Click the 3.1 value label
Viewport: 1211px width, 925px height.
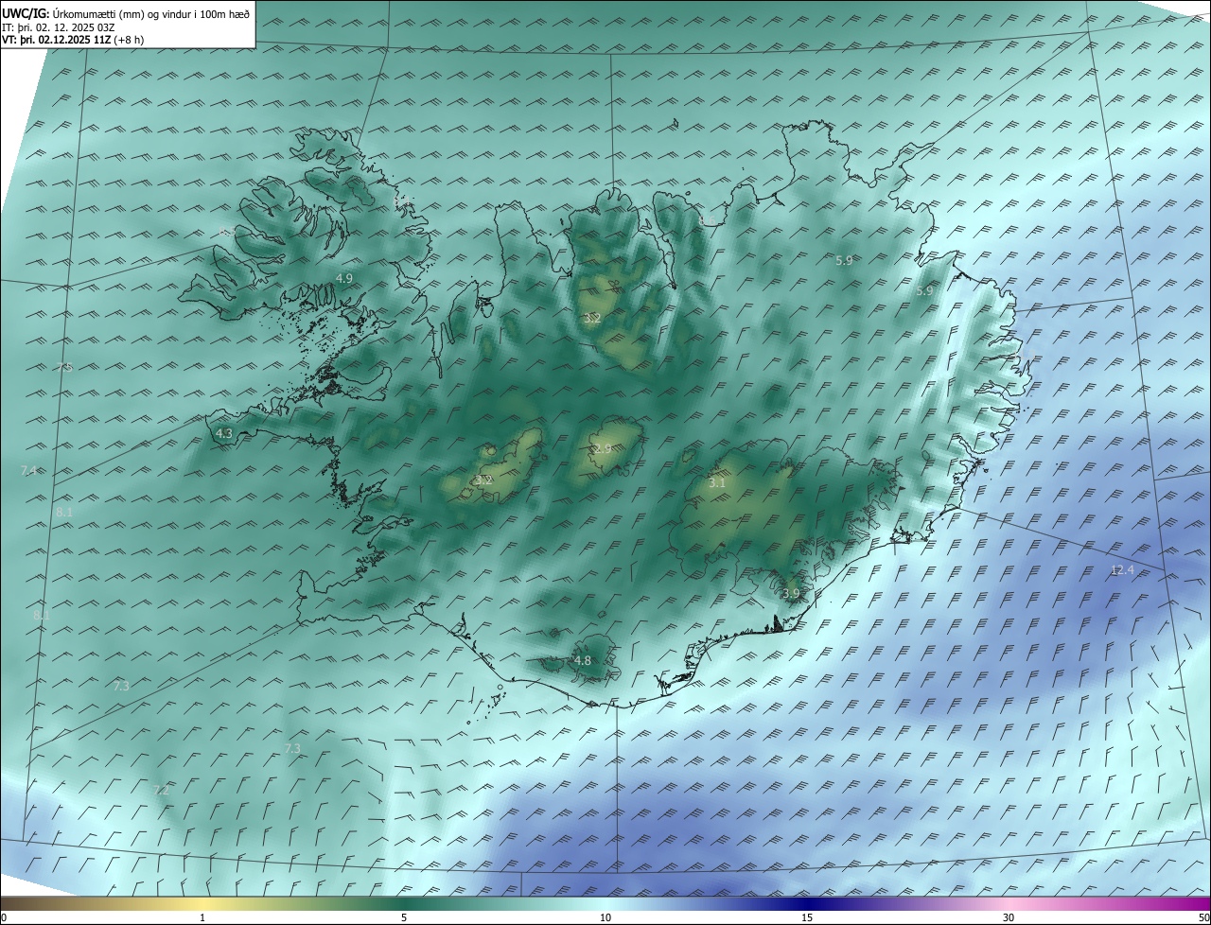click(x=717, y=482)
